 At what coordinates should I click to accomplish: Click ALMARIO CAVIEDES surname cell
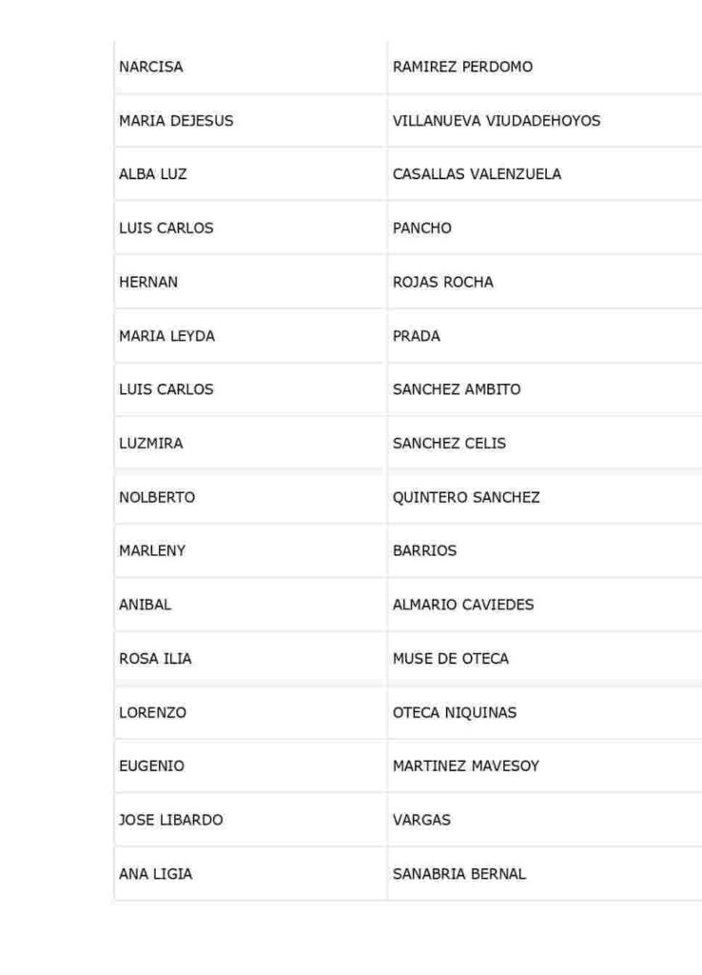click(x=545, y=605)
